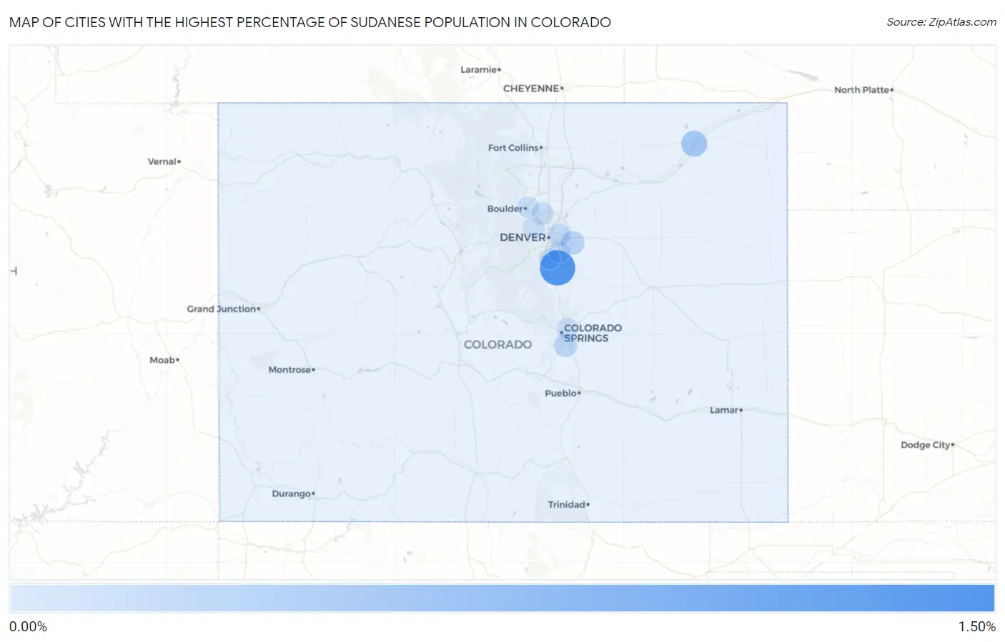Click the North Platte label
This screenshot has width=1005, height=642.
point(862,89)
